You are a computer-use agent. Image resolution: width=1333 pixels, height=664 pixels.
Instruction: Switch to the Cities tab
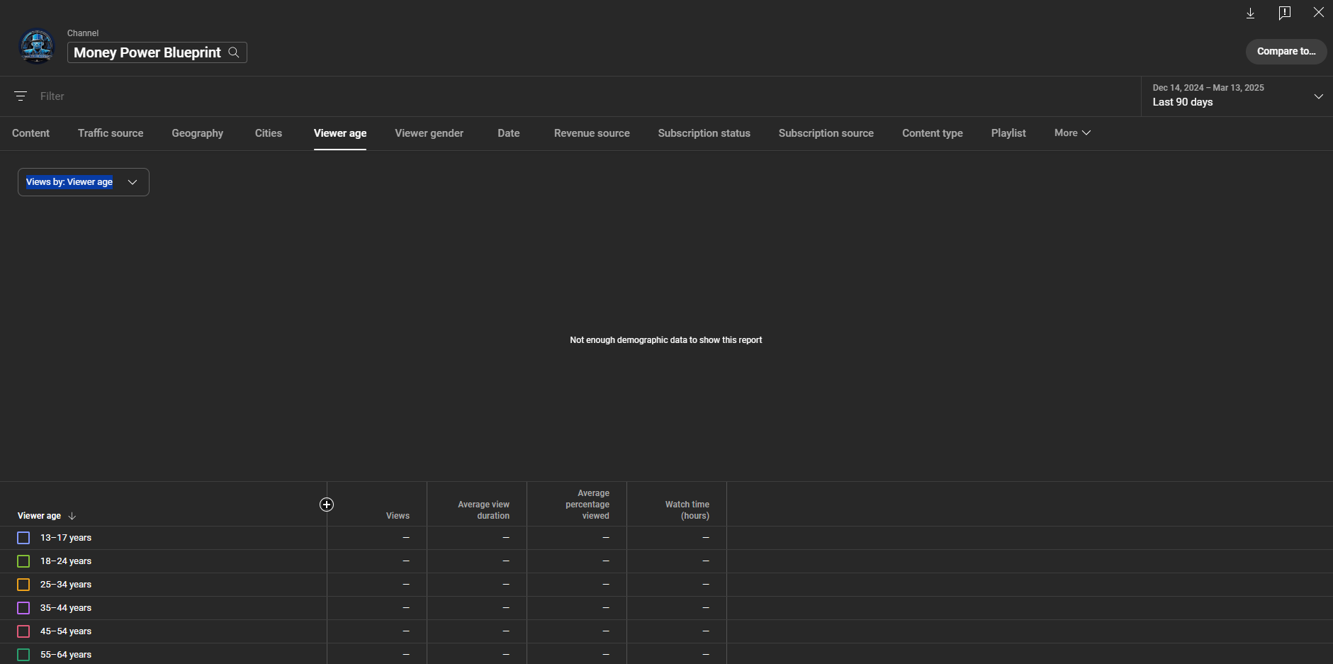[x=269, y=133]
